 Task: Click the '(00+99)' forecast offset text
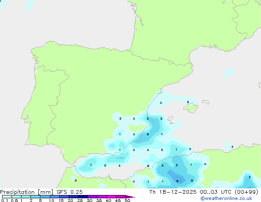tap(246, 192)
